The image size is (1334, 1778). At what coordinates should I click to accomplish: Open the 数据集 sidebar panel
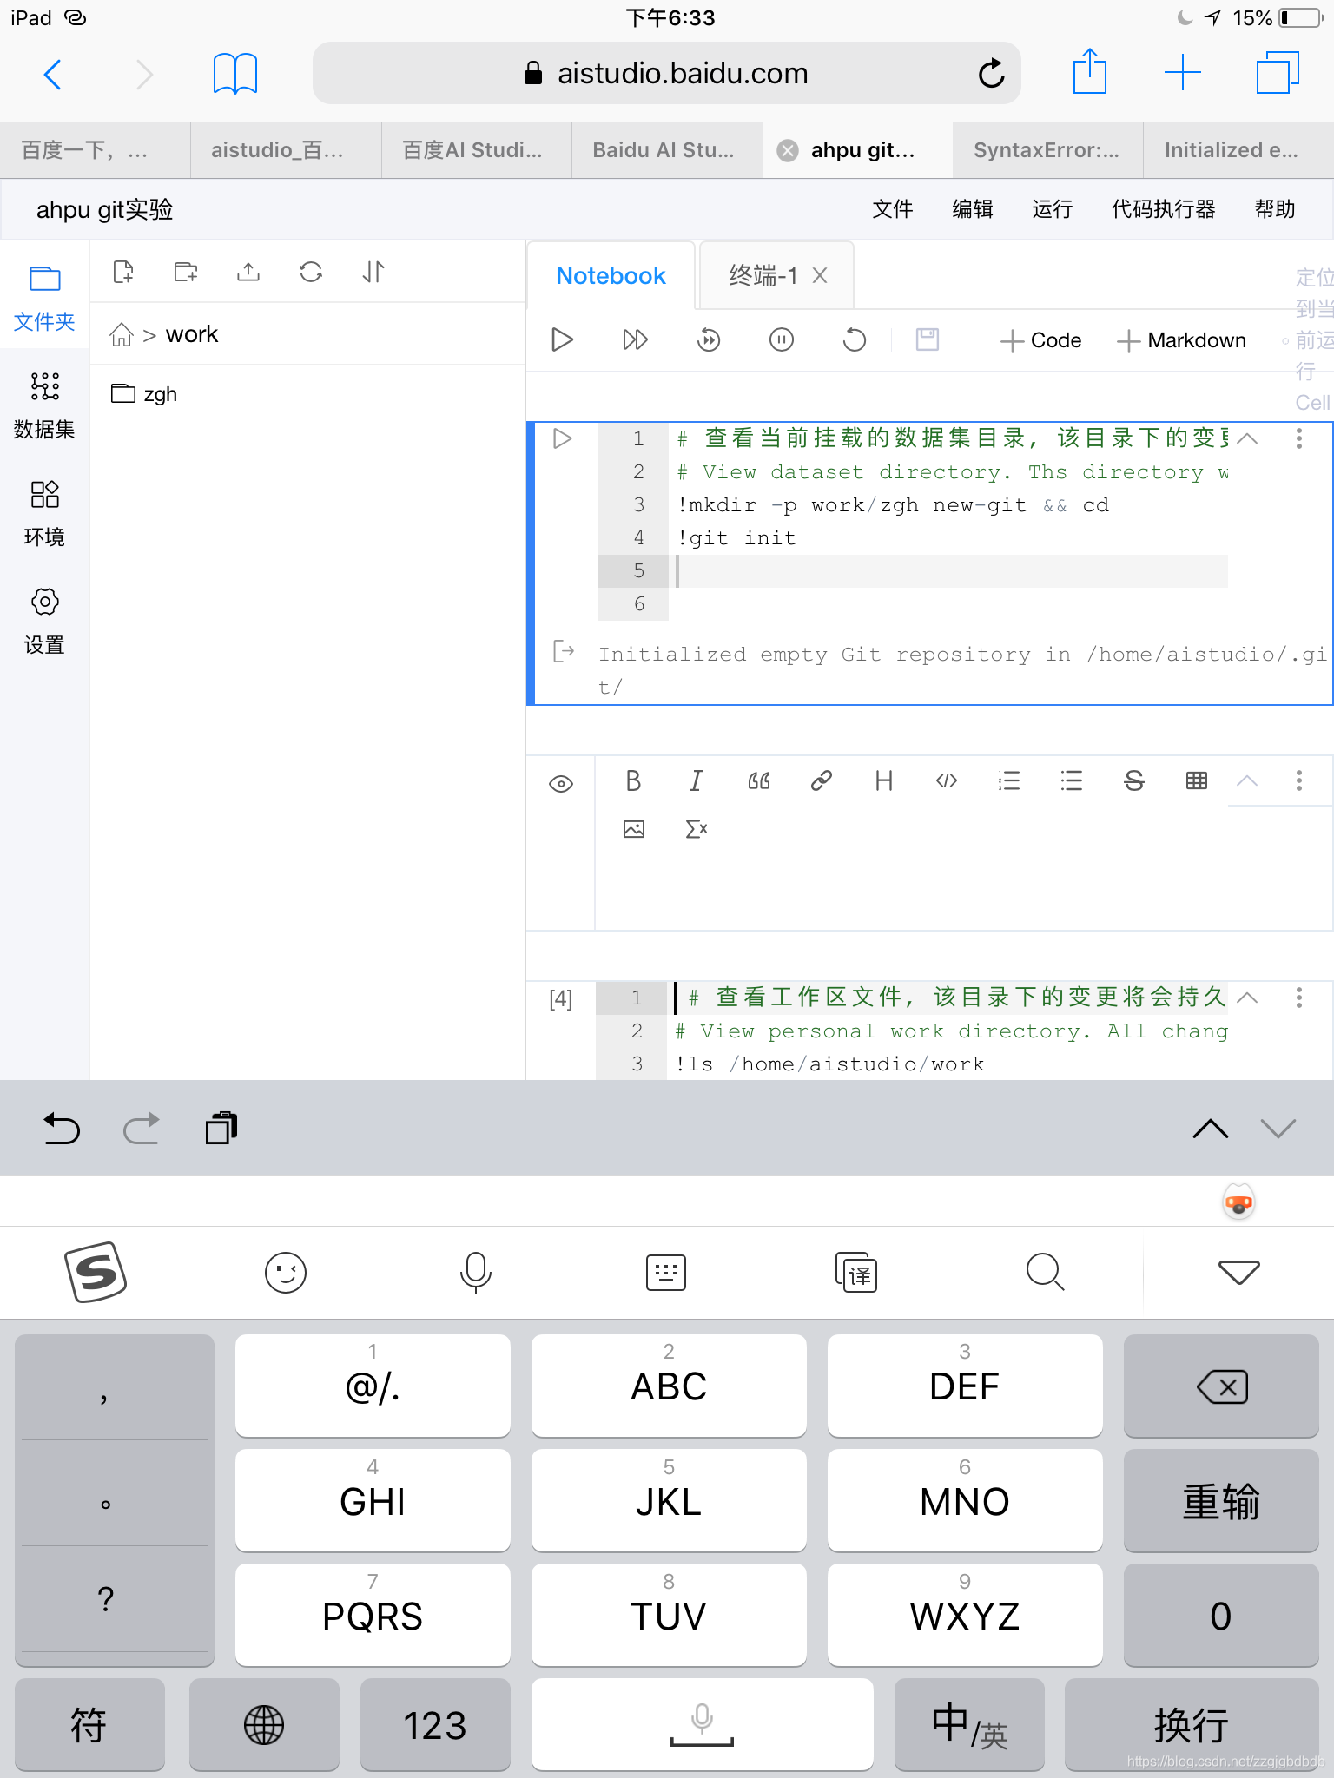point(44,405)
